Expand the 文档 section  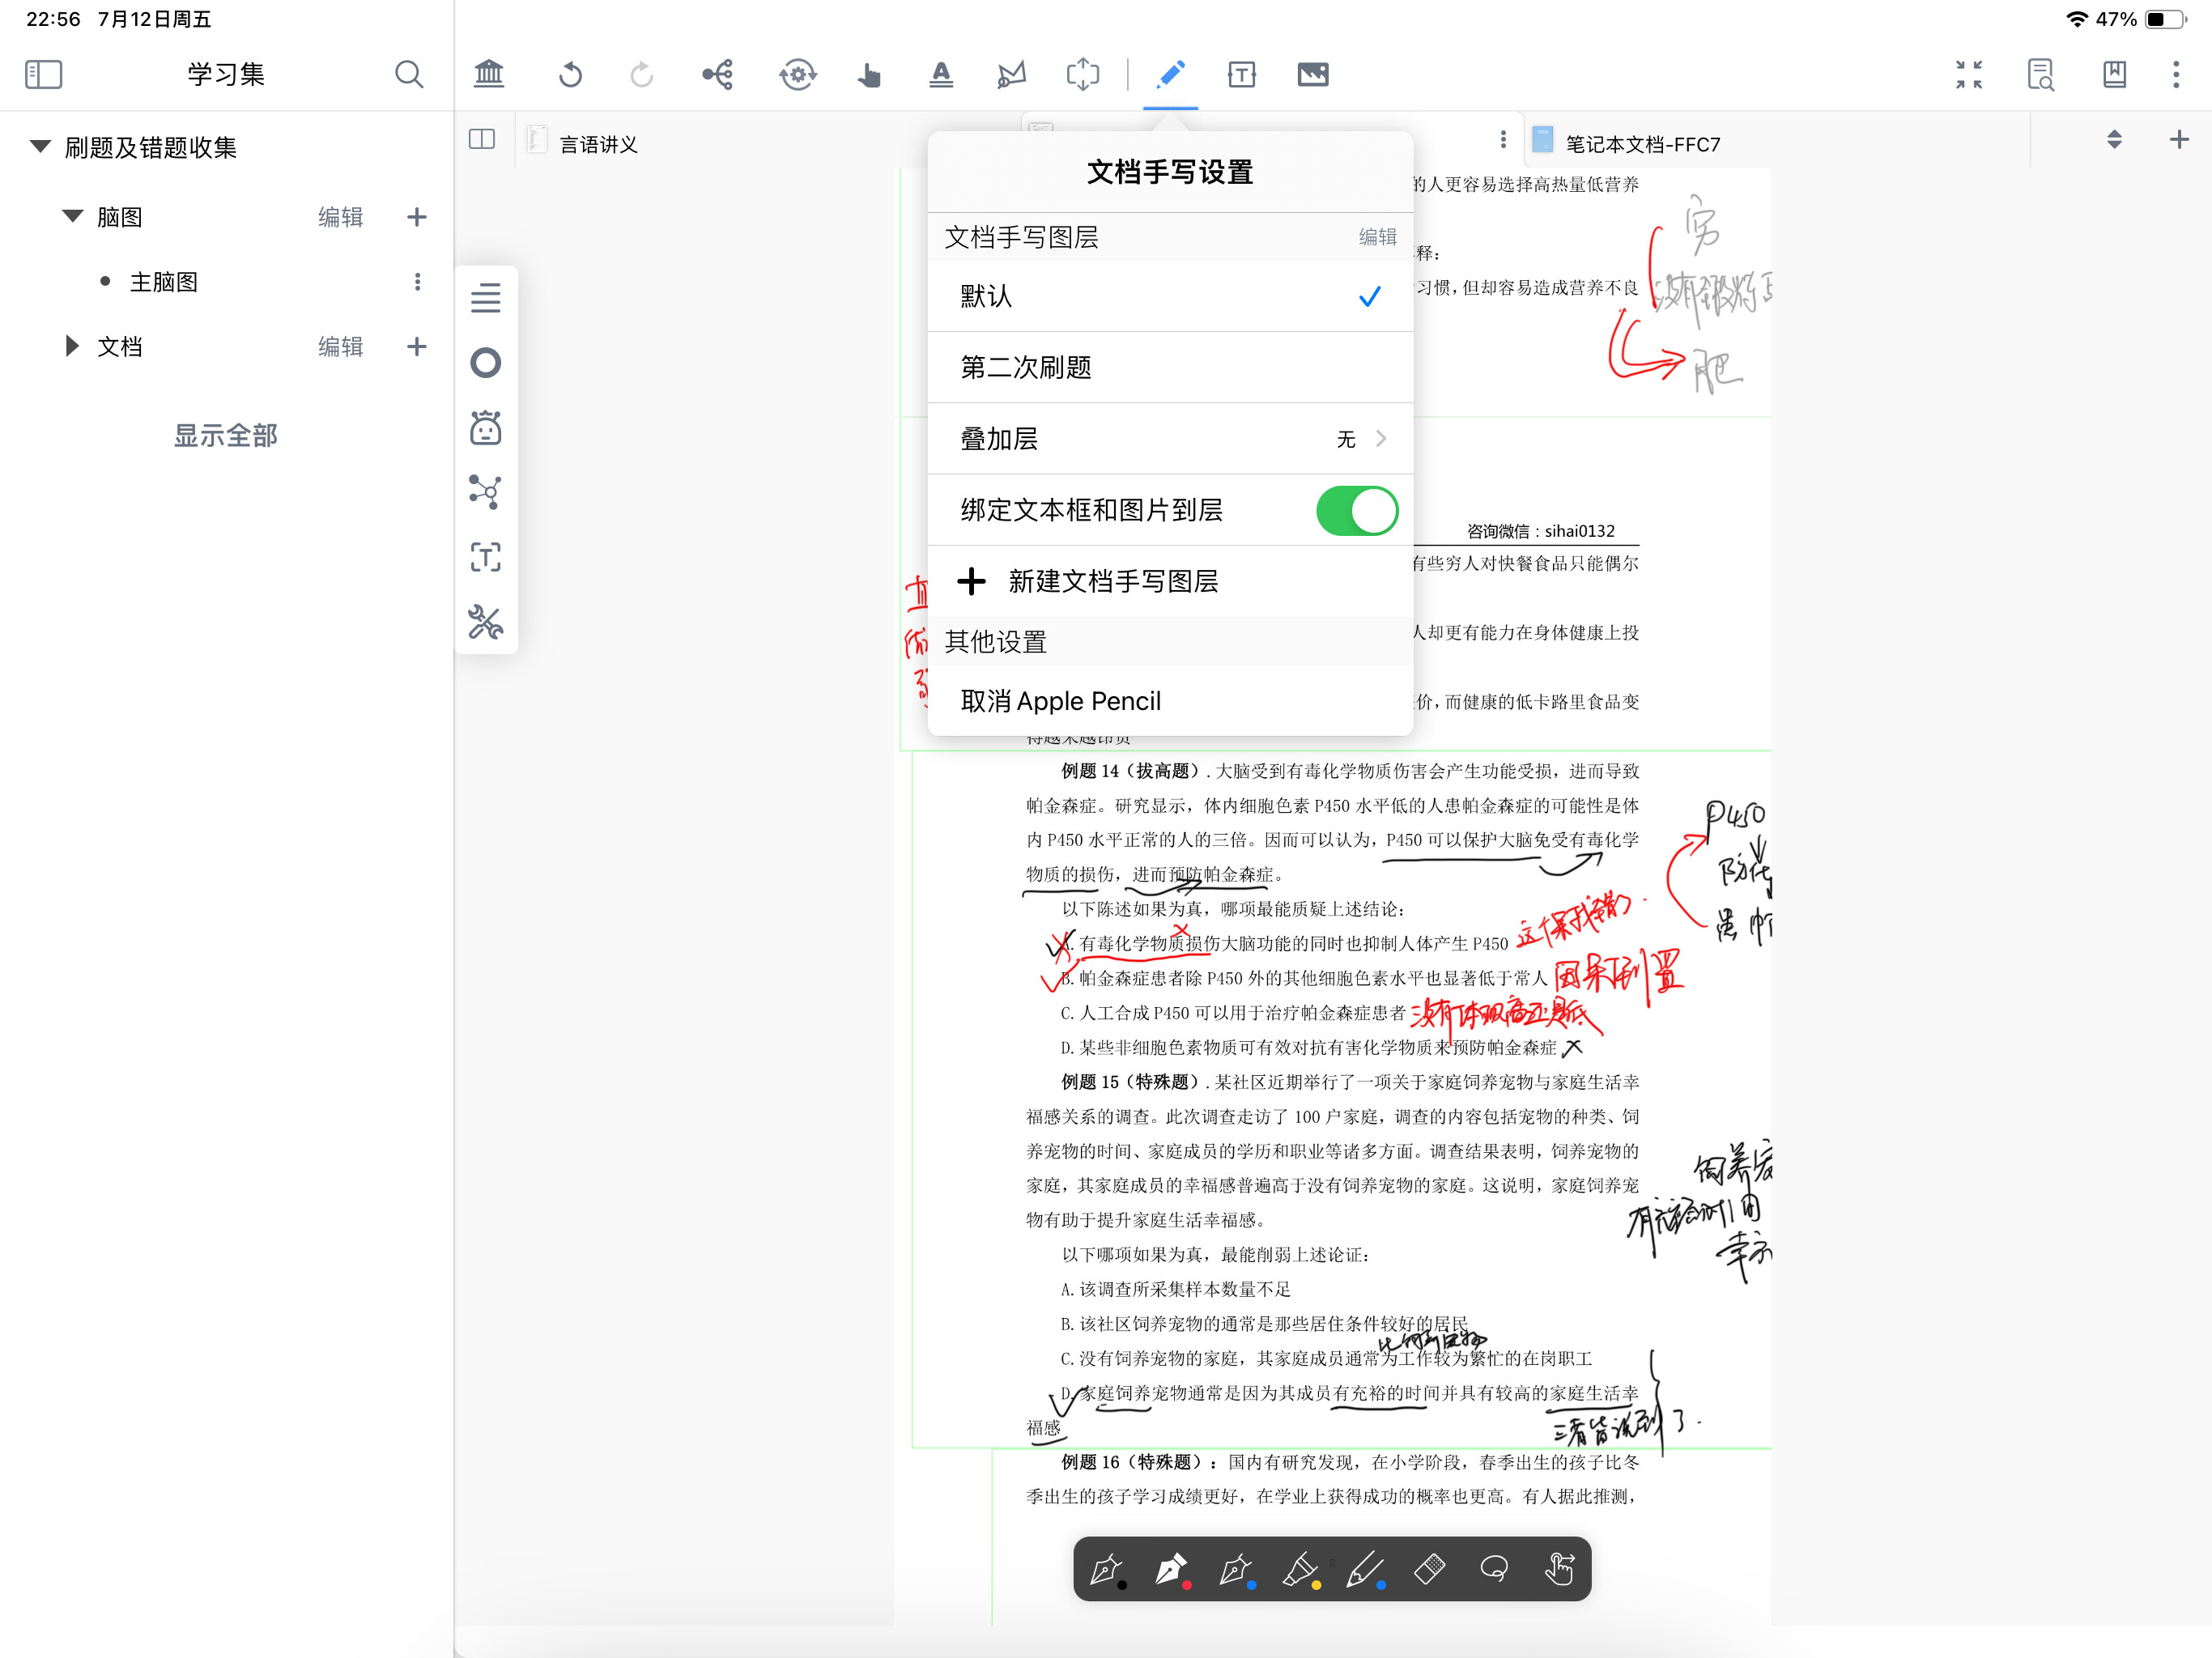[x=72, y=347]
